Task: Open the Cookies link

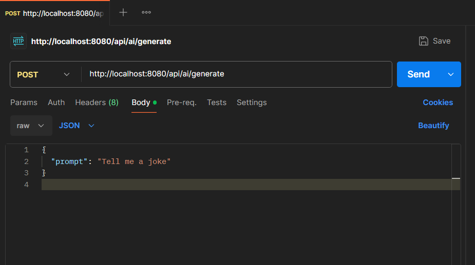Action: click(x=438, y=103)
